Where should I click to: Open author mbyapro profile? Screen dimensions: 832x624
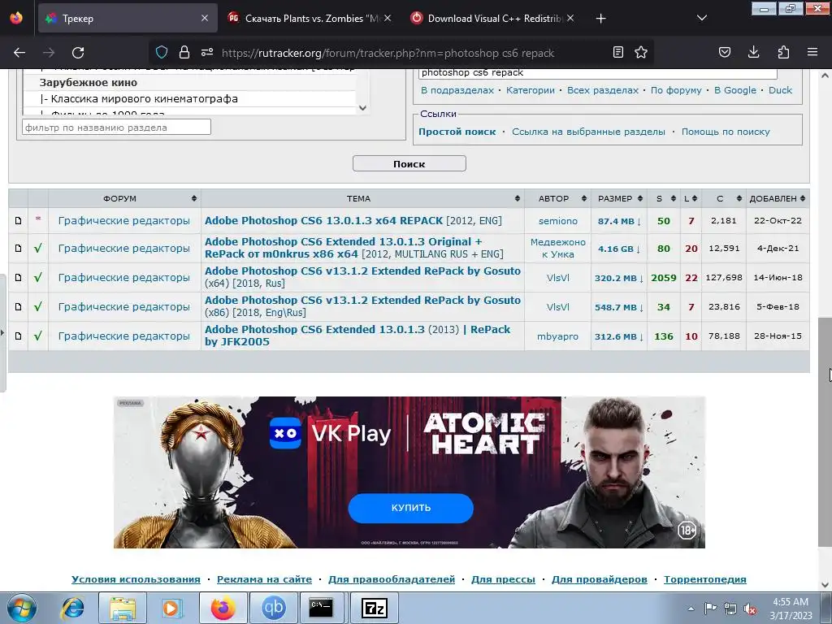(x=557, y=336)
